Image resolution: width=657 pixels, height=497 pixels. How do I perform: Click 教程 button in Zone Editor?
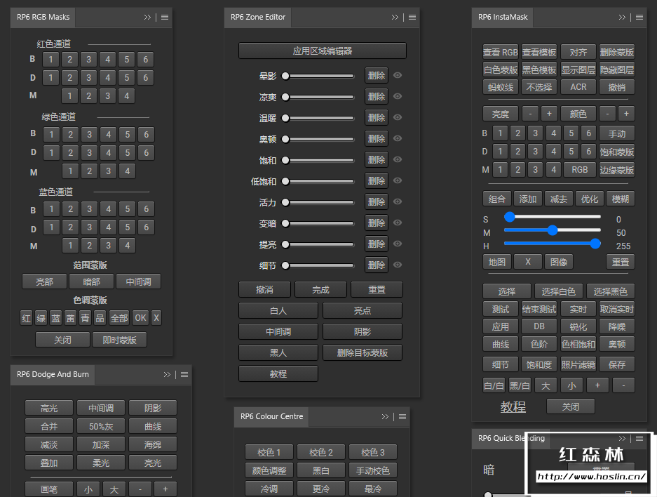click(x=278, y=373)
